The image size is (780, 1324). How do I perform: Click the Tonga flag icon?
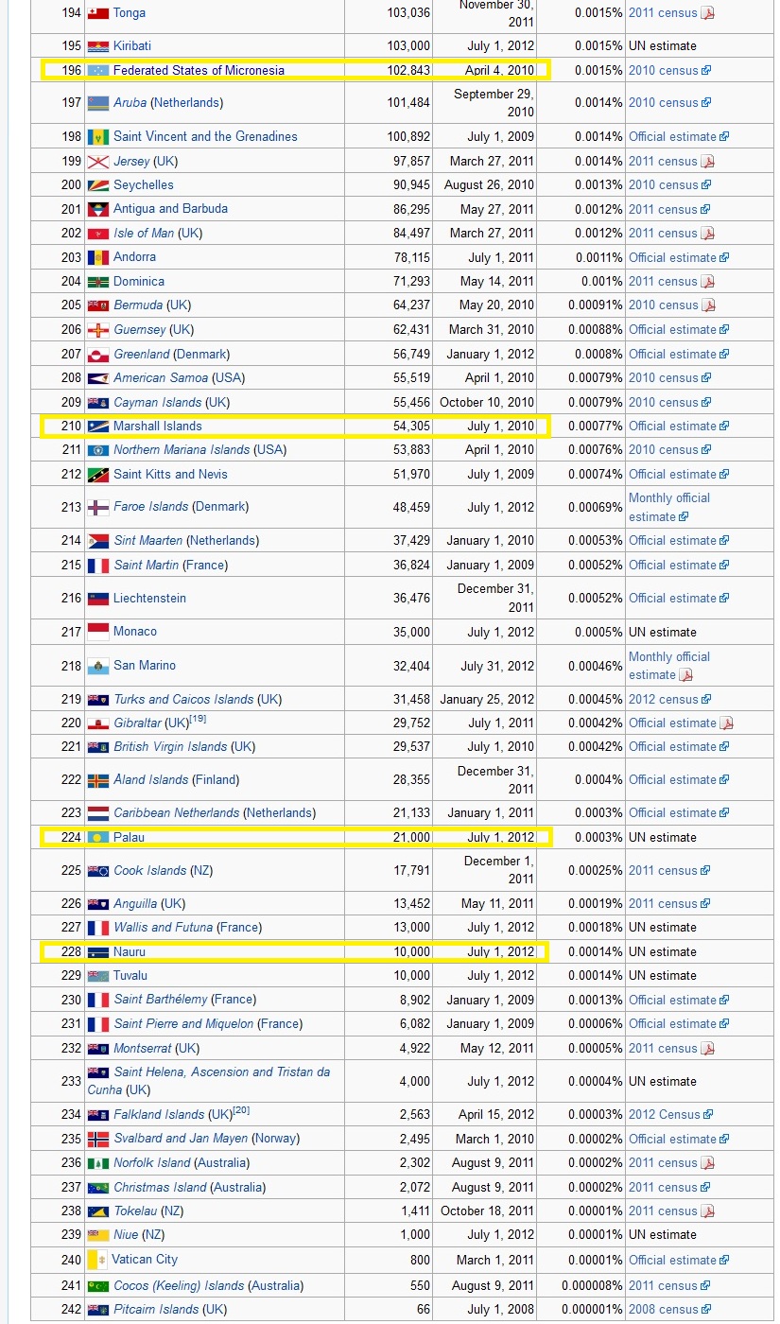(x=97, y=13)
